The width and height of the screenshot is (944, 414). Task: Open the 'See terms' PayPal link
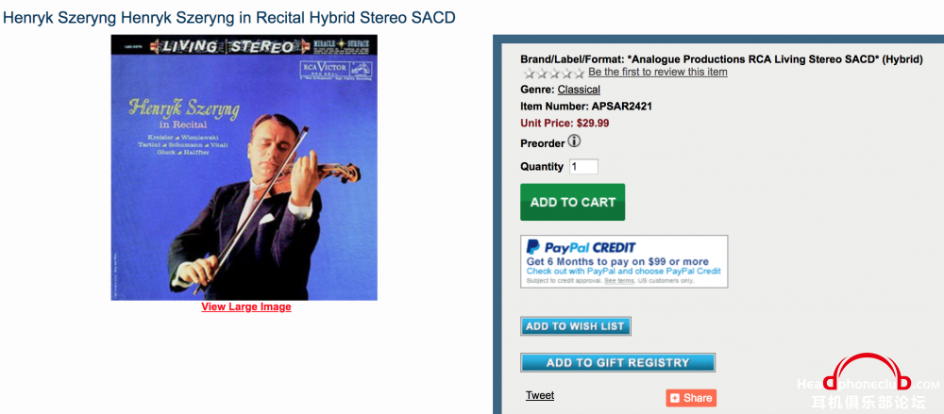(619, 281)
